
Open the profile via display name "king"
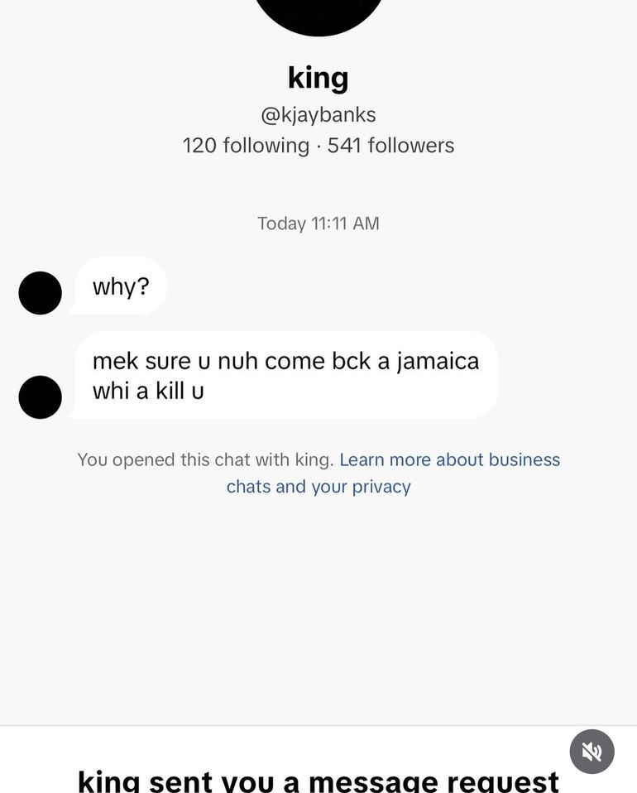tap(318, 78)
